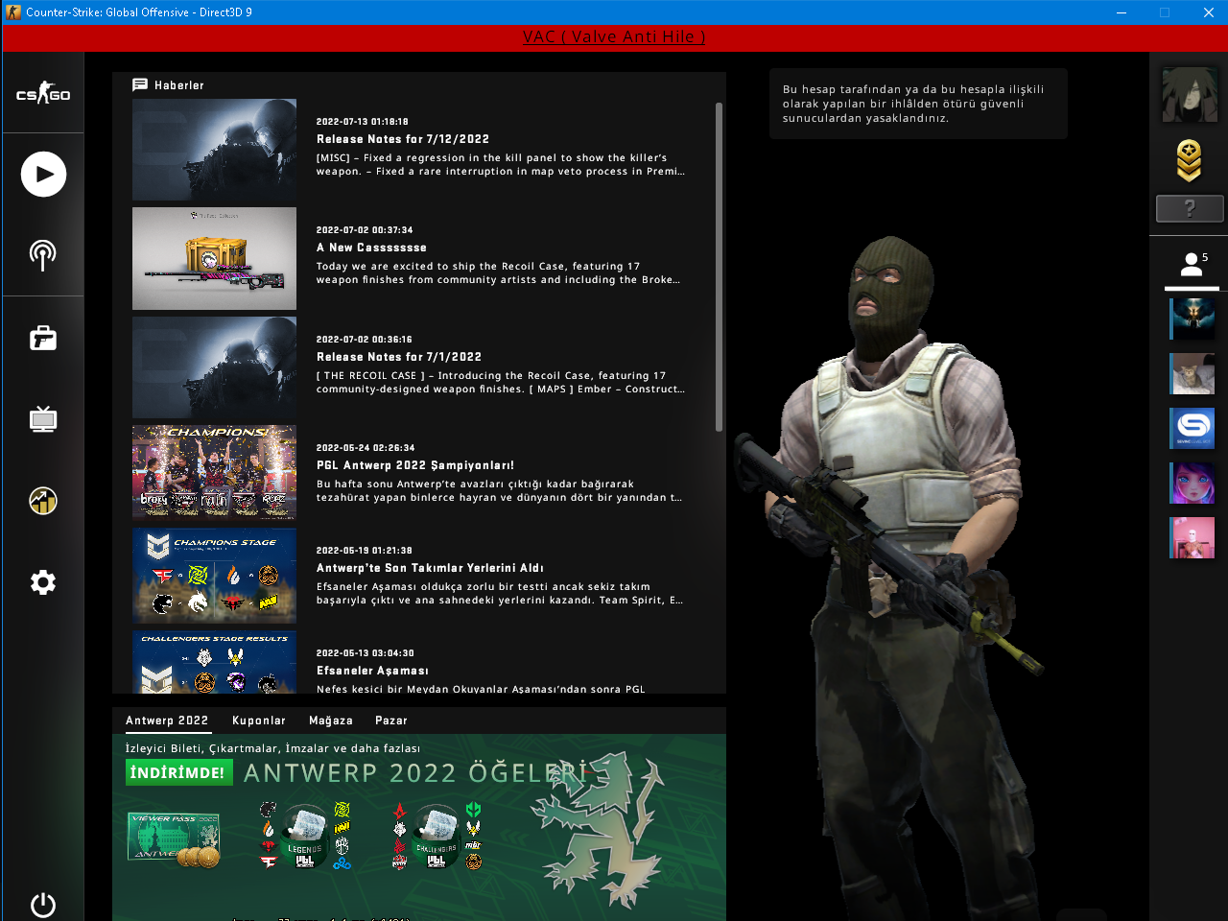Click the "İzleyici Bileti, Çıkartmalar" store subtitle
1228x921 pixels.
coord(273,748)
